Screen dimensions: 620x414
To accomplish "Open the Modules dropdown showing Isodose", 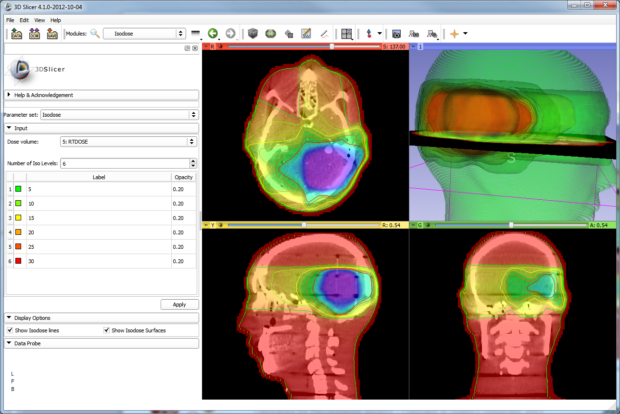I will (144, 34).
